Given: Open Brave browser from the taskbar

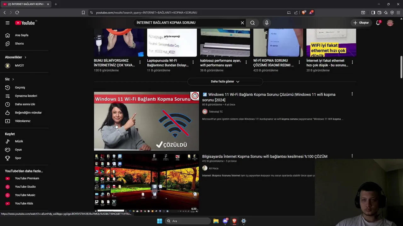Looking at the screenshot, I should 234,221.
